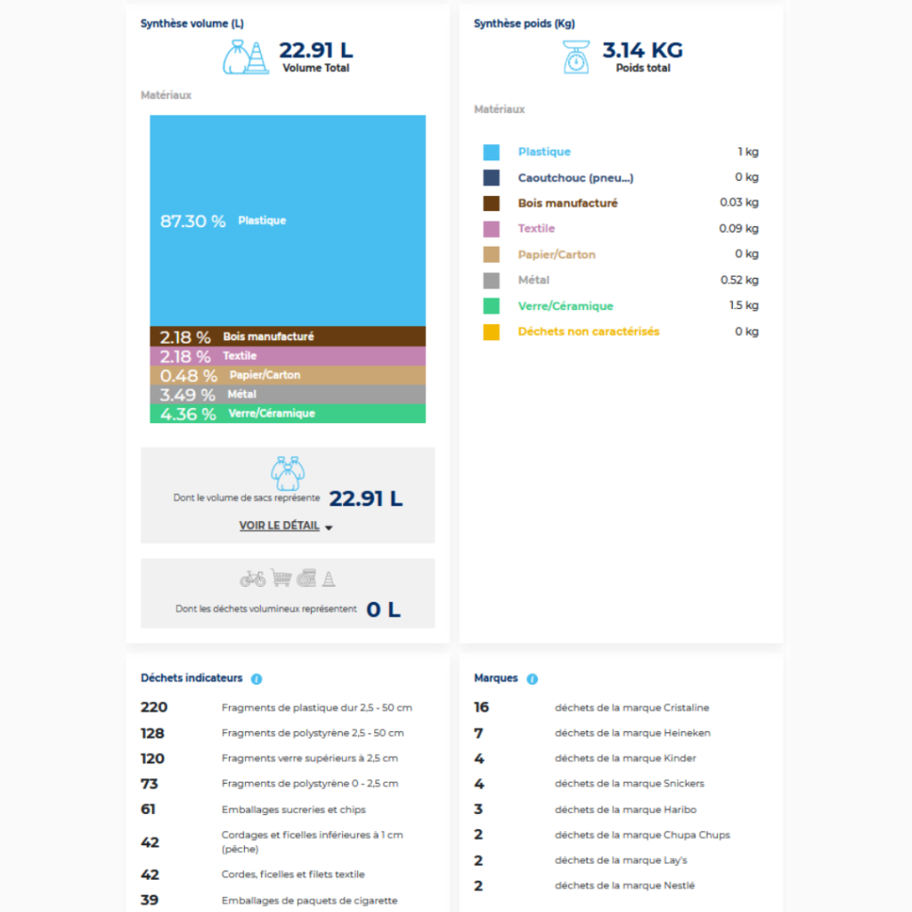Select the pink Textile legend swatch
912x912 pixels.
coord(492,229)
